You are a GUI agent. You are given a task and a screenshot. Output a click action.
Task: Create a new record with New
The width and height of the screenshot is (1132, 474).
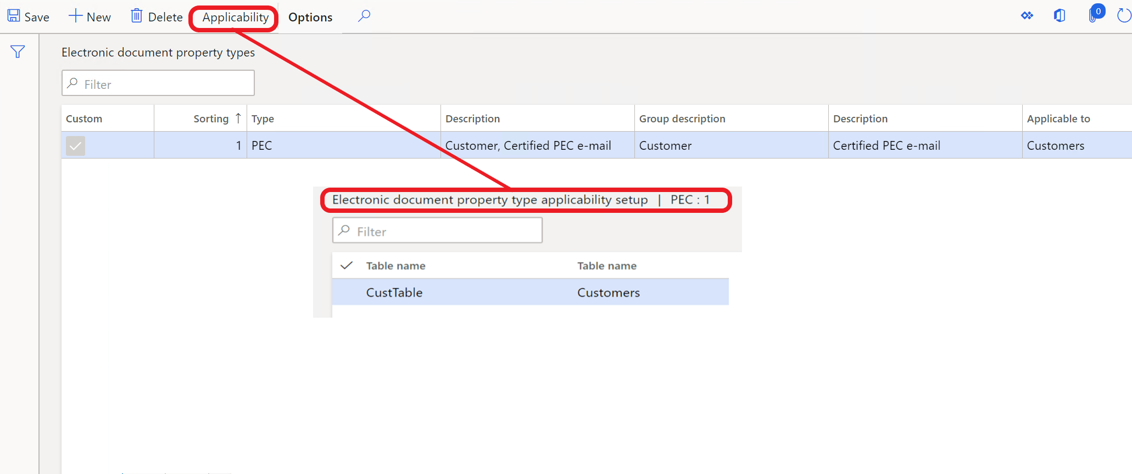90,17
